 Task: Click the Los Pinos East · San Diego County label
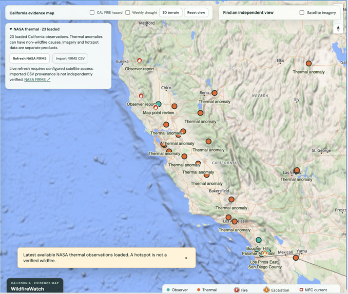pyautogui.click(x=265, y=264)
